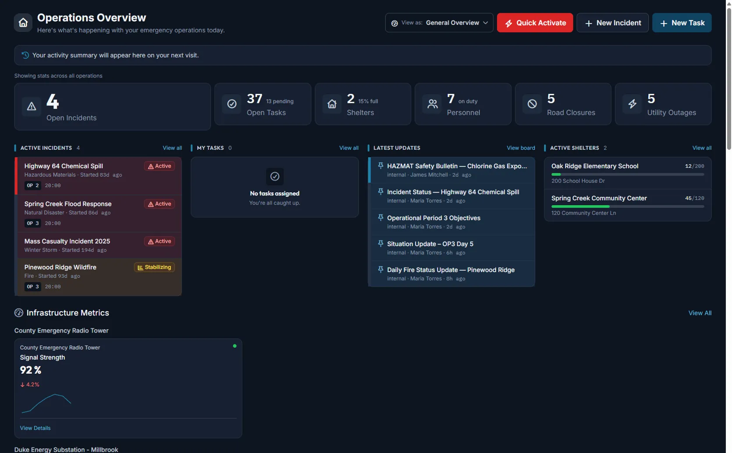The width and height of the screenshot is (732, 453).
Task: Open the View as General Overview dropdown
Action: [x=439, y=23]
